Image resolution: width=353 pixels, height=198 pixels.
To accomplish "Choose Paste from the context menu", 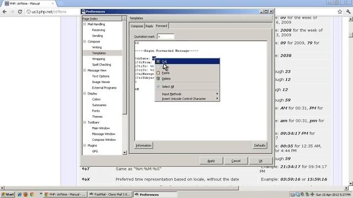I will coord(187,73).
